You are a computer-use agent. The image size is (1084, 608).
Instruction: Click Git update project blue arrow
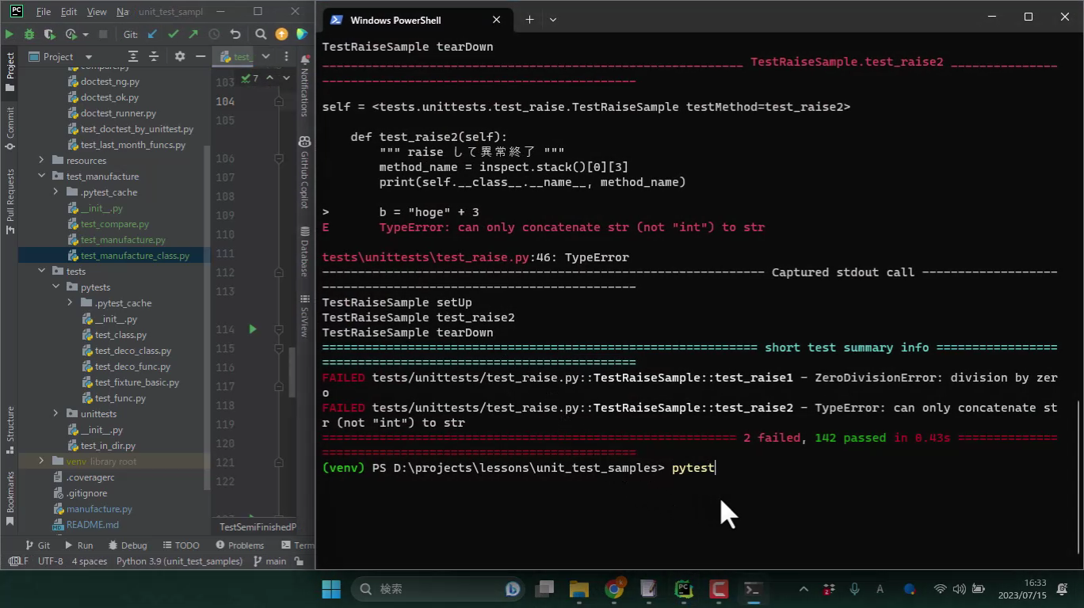152,34
